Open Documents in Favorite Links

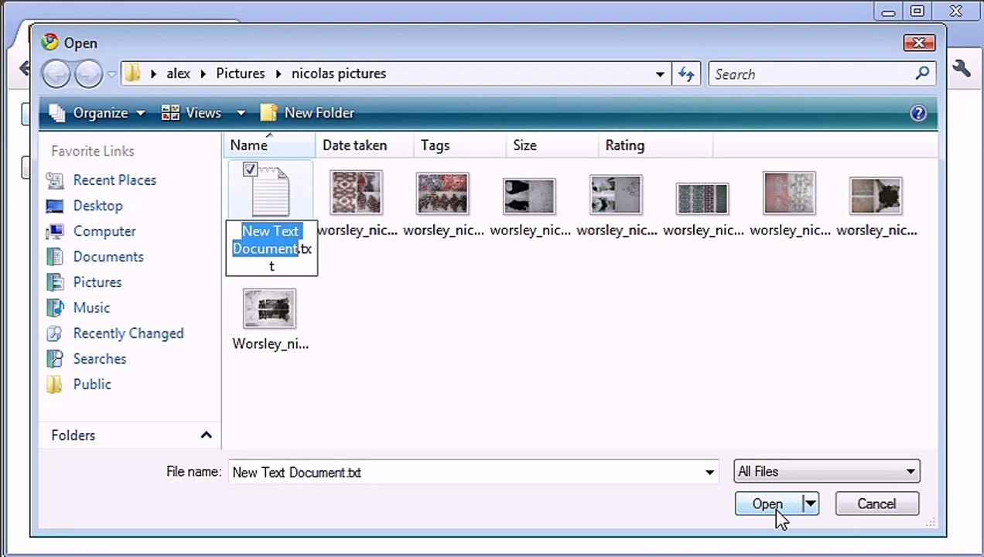click(94, 257)
